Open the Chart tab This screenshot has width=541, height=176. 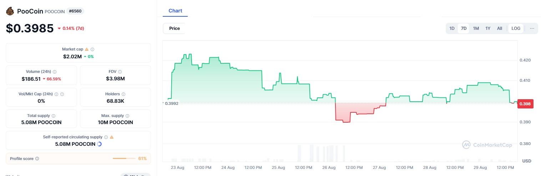tap(175, 11)
